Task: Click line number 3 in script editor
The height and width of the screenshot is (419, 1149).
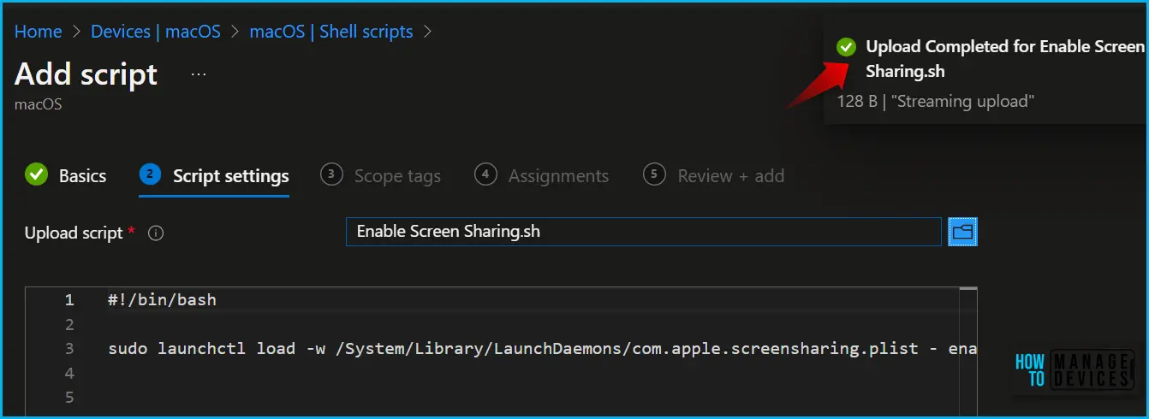Action: (x=69, y=349)
